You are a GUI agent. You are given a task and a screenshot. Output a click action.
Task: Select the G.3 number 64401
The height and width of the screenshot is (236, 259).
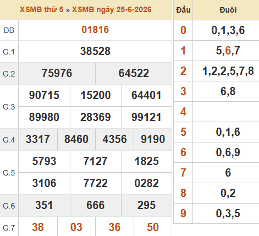146,95
